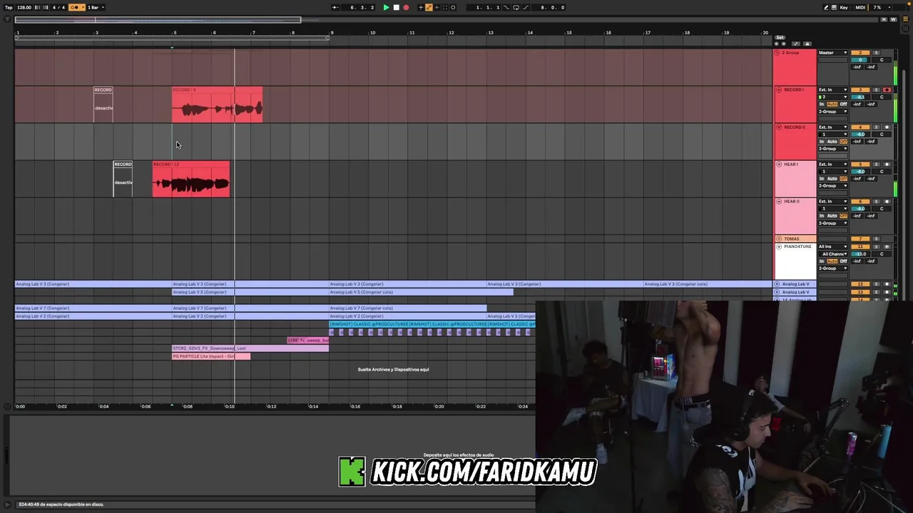The image size is (913, 513).
Task: Click bar 9 on the beat ruler
Action: [x=332, y=33]
